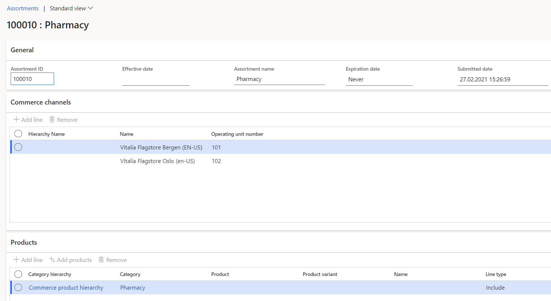The width and height of the screenshot is (551, 301).
Task: Click the Add products icon in Products toolbar
Action: [x=52, y=260]
